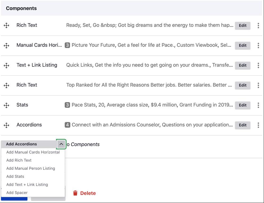Viewport: 264px width, 203px height.
Task: Click the red Delete link
Action: (88, 193)
